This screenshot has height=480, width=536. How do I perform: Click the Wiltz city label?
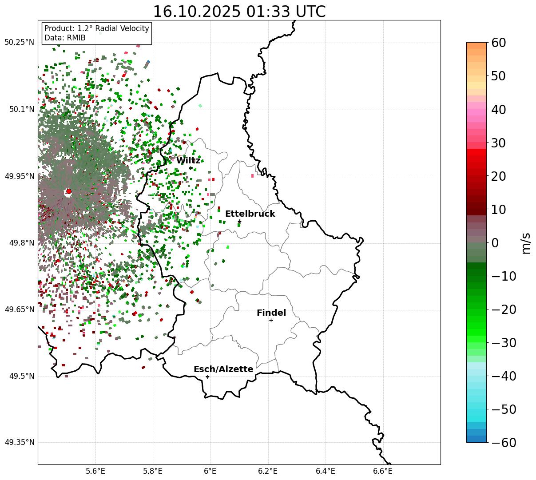pyautogui.click(x=188, y=160)
